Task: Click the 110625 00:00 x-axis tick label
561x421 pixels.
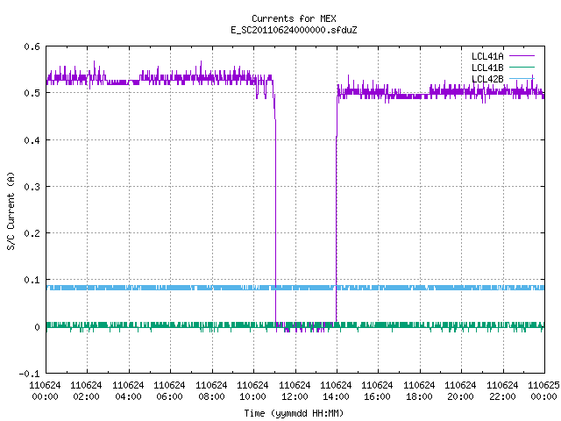Action: pos(543,391)
